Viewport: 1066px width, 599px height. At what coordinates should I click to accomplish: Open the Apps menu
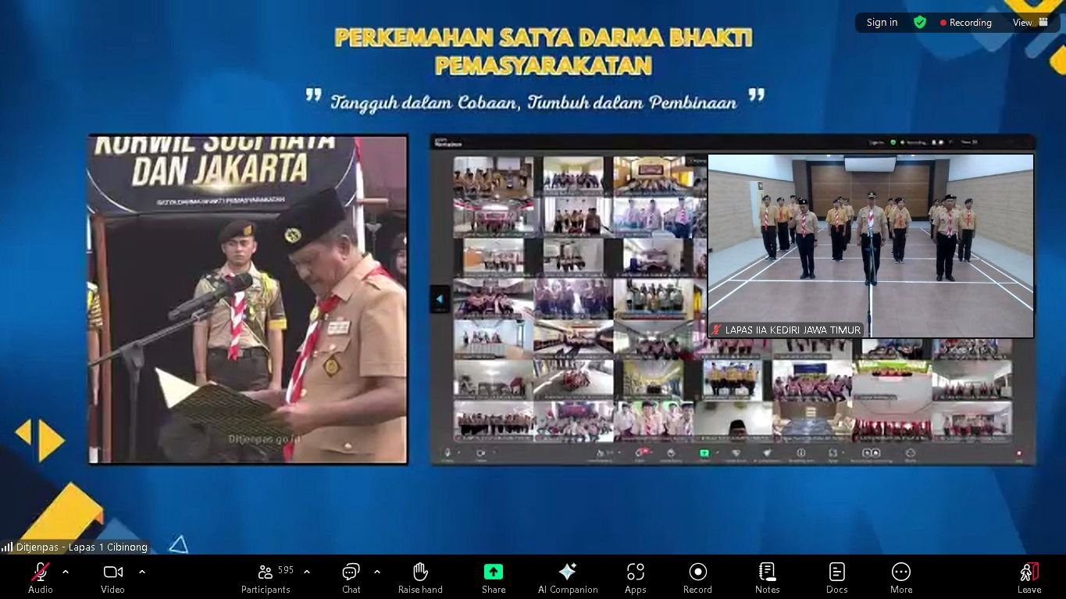coord(636,578)
